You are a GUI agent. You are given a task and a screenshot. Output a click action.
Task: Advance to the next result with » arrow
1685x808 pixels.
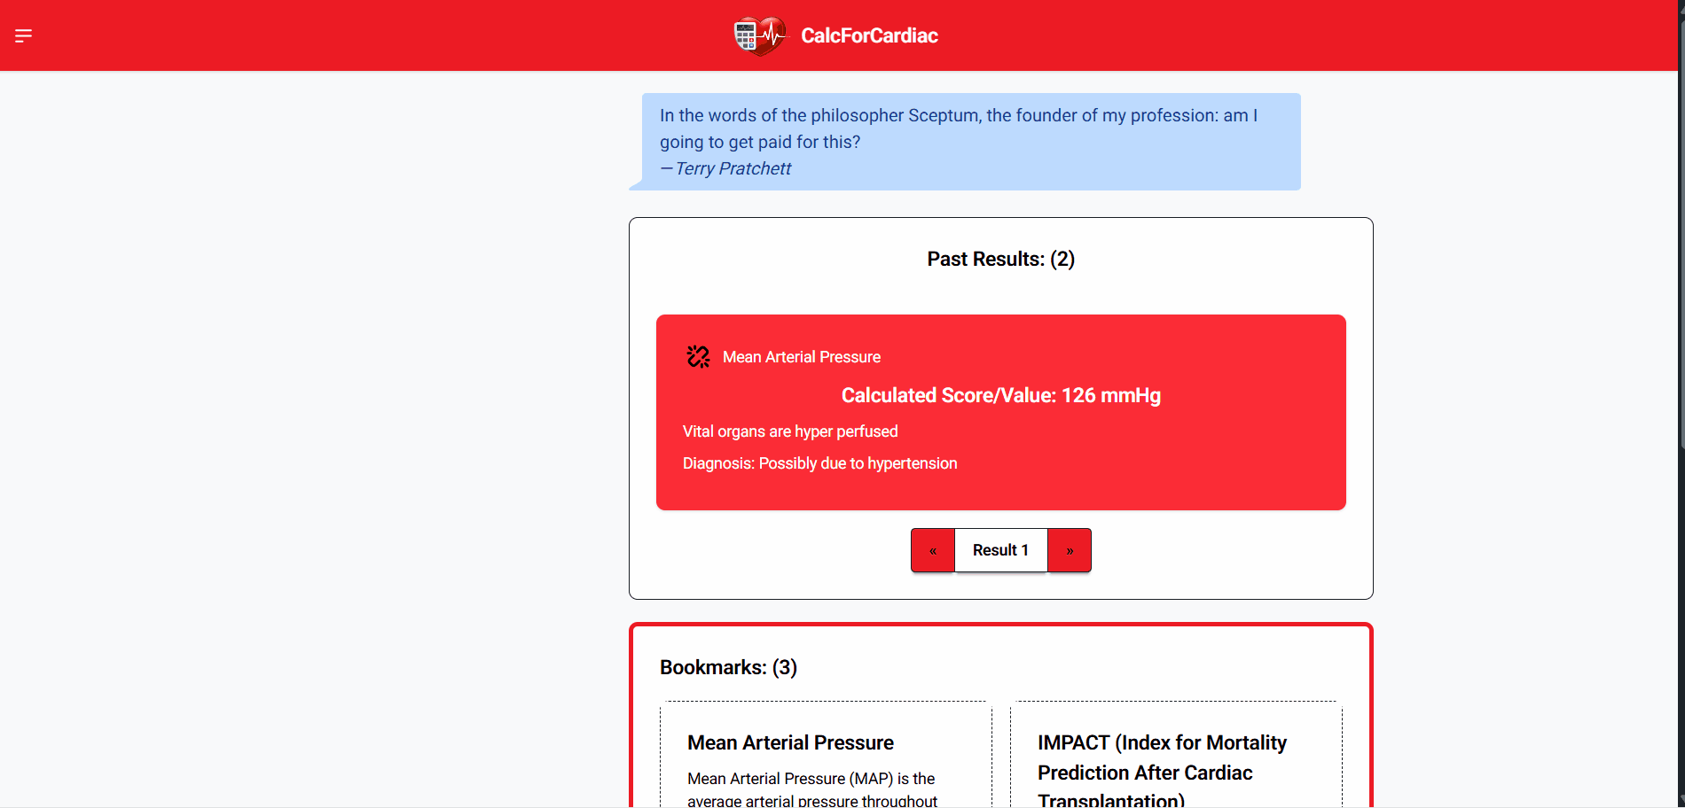pos(1070,550)
